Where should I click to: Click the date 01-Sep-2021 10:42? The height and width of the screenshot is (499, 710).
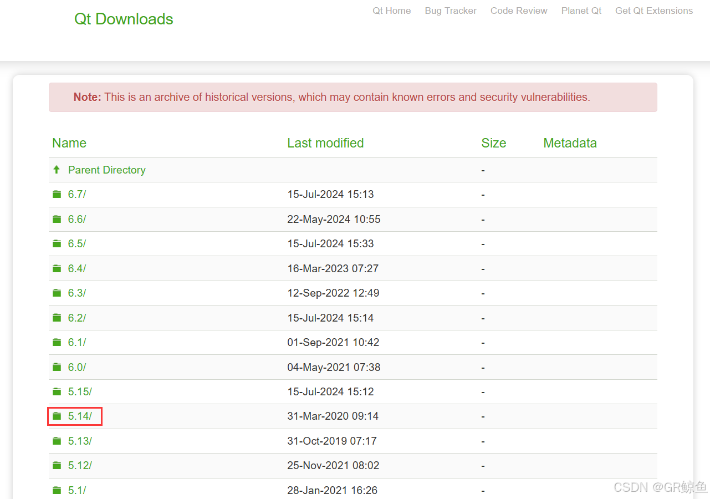[x=333, y=343]
